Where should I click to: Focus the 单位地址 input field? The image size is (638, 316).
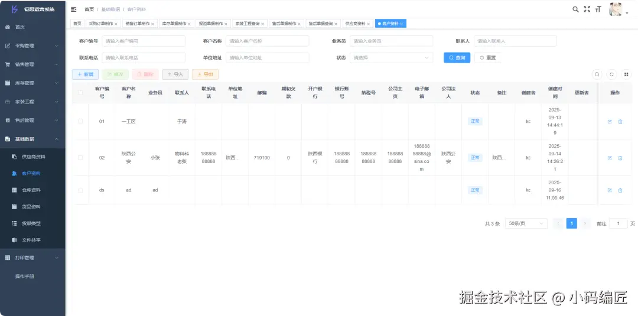click(x=268, y=58)
